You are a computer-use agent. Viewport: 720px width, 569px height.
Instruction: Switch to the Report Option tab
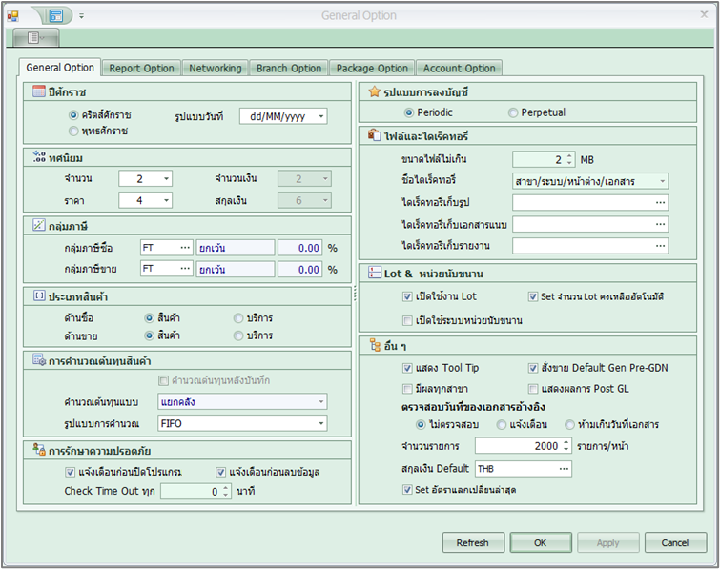pyautogui.click(x=141, y=68)
